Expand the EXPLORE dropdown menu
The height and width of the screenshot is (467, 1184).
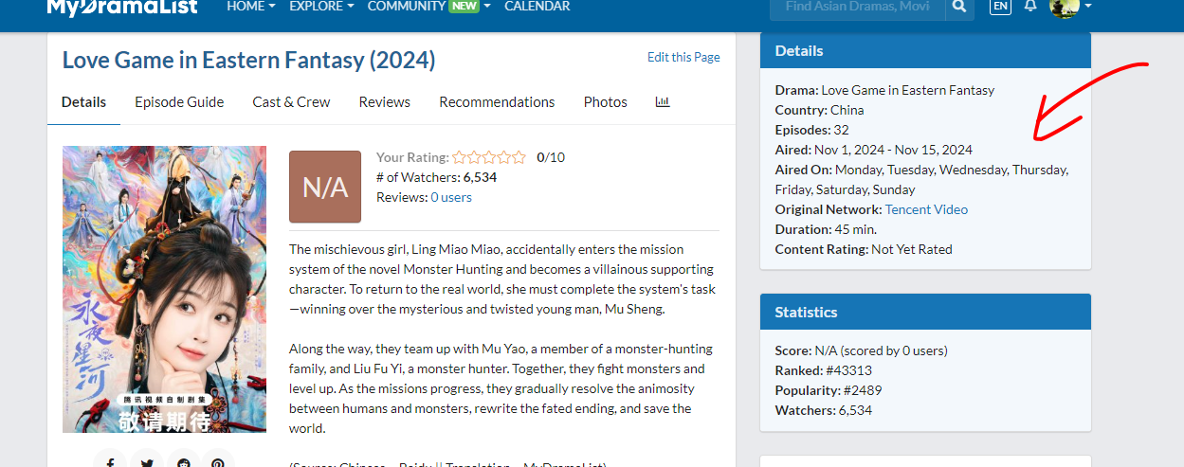321,7
